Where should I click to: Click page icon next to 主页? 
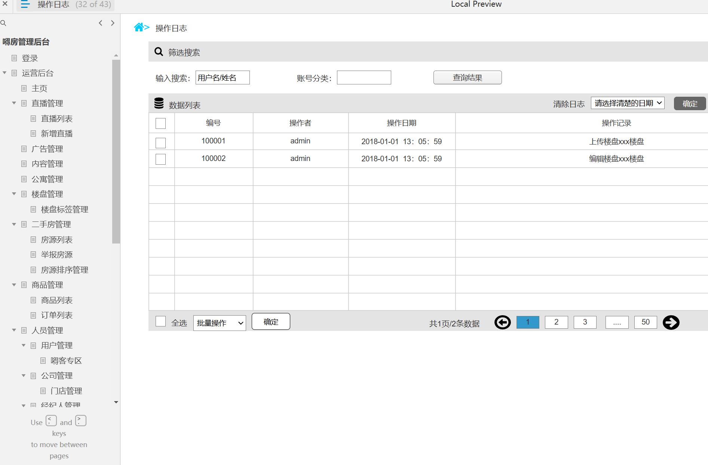click(x=24, y=88)
